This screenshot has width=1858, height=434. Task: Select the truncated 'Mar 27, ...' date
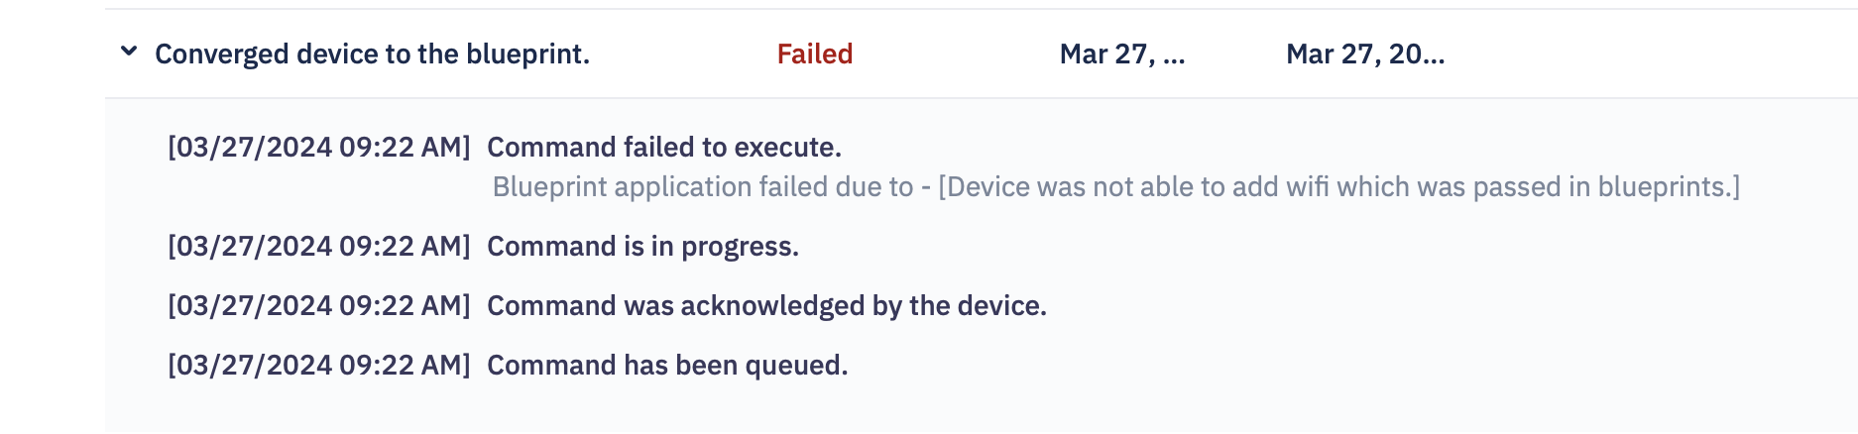[x=1122, y=54]
